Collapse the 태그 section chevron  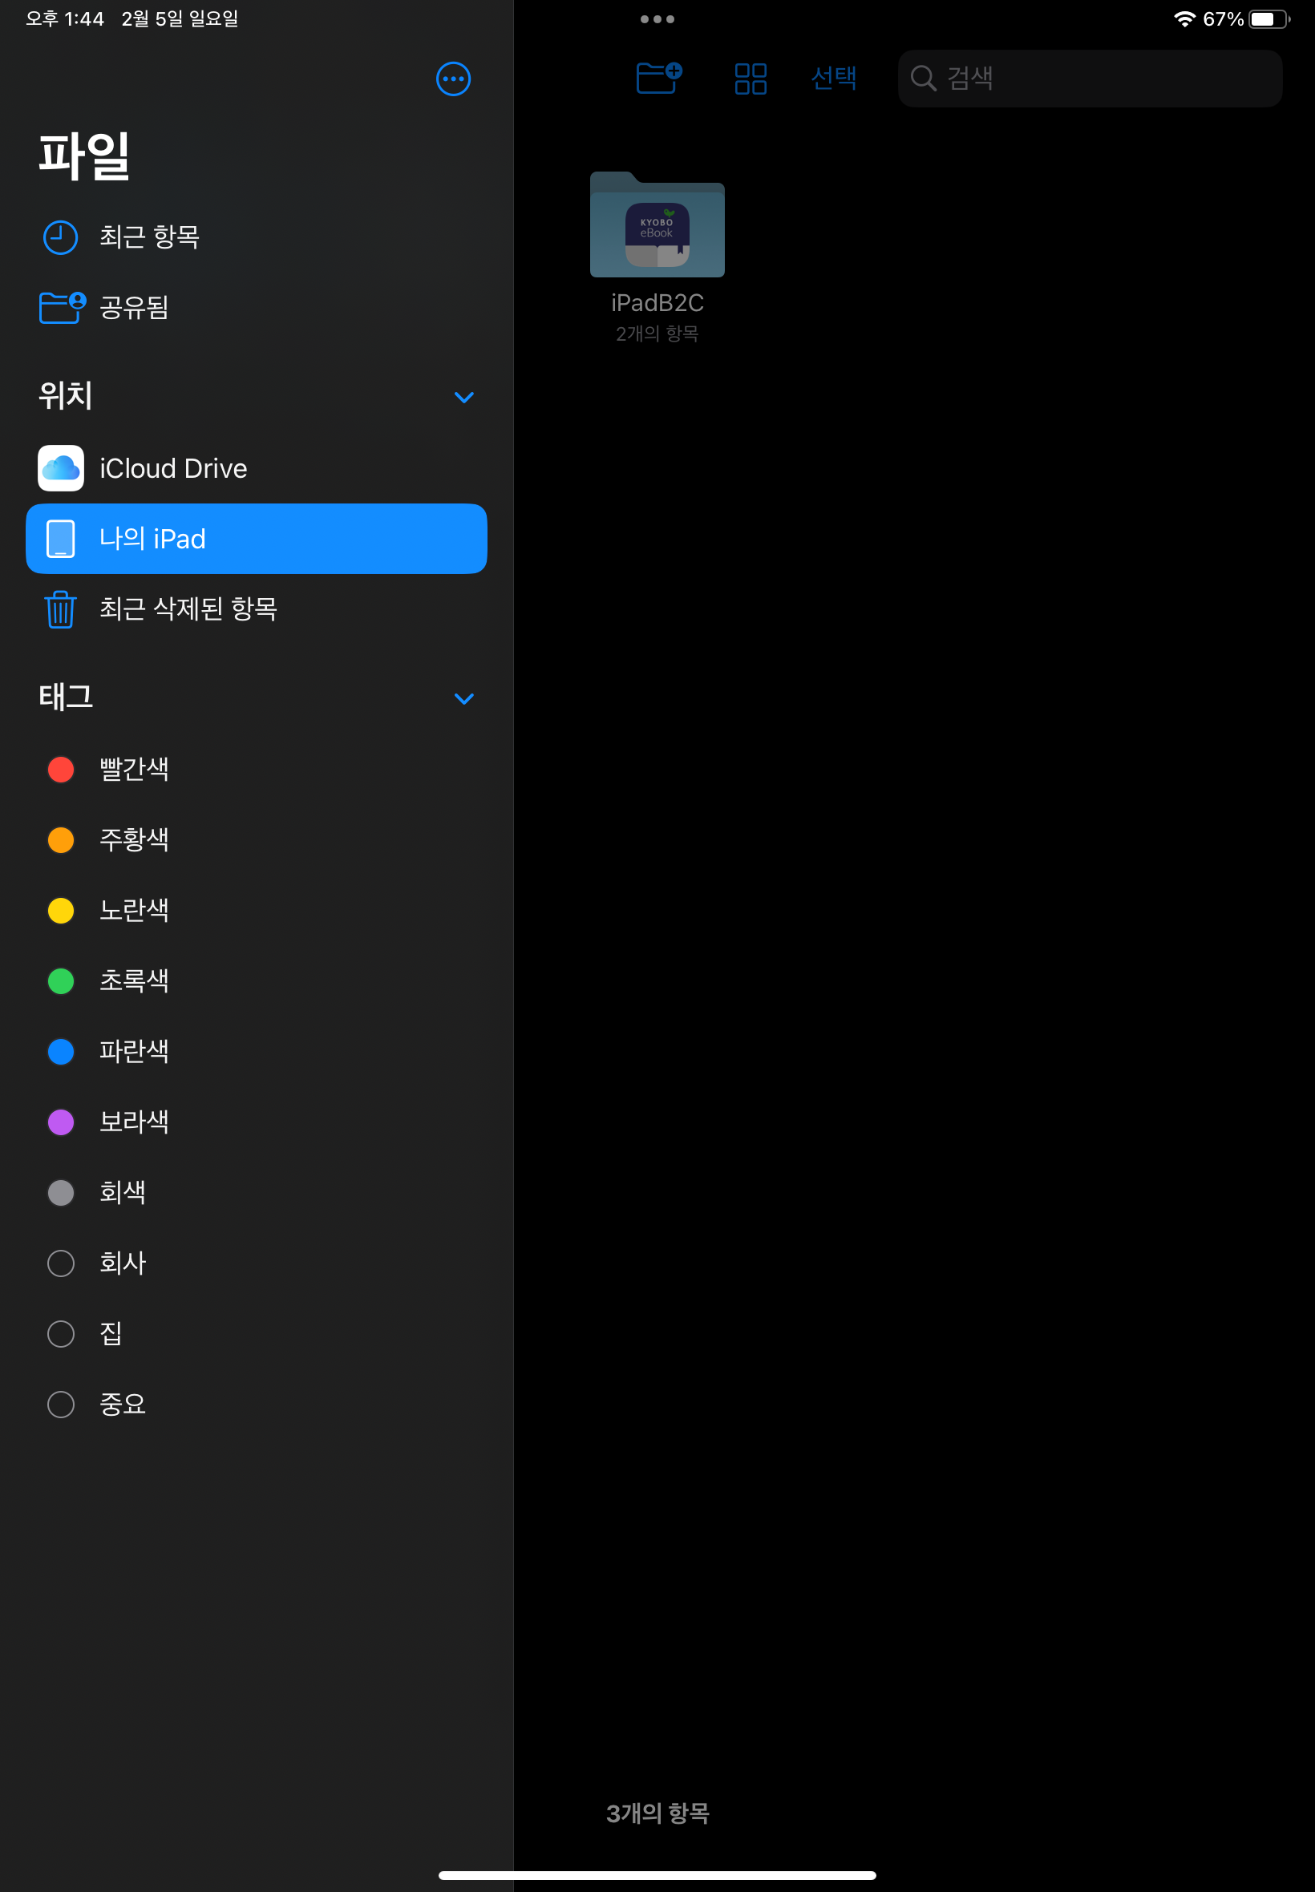click(464, 698)
